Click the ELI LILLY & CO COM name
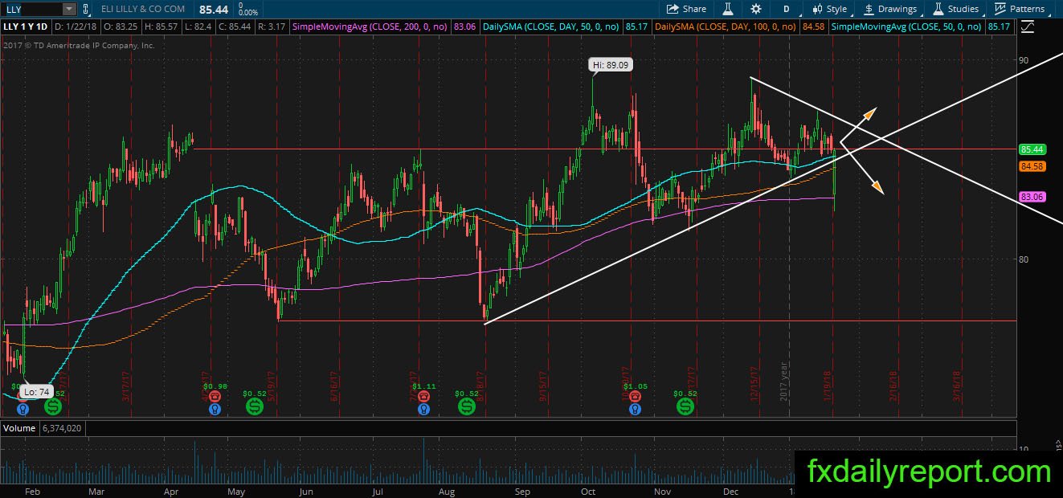The width and height of the screenshot is (1063, 498). coord(142,9)
